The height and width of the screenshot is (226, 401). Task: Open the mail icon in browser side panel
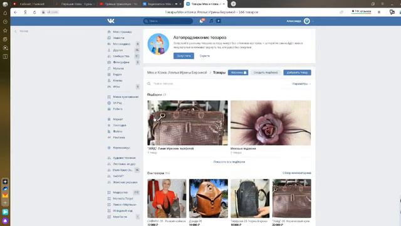click(x=5, y=196)
